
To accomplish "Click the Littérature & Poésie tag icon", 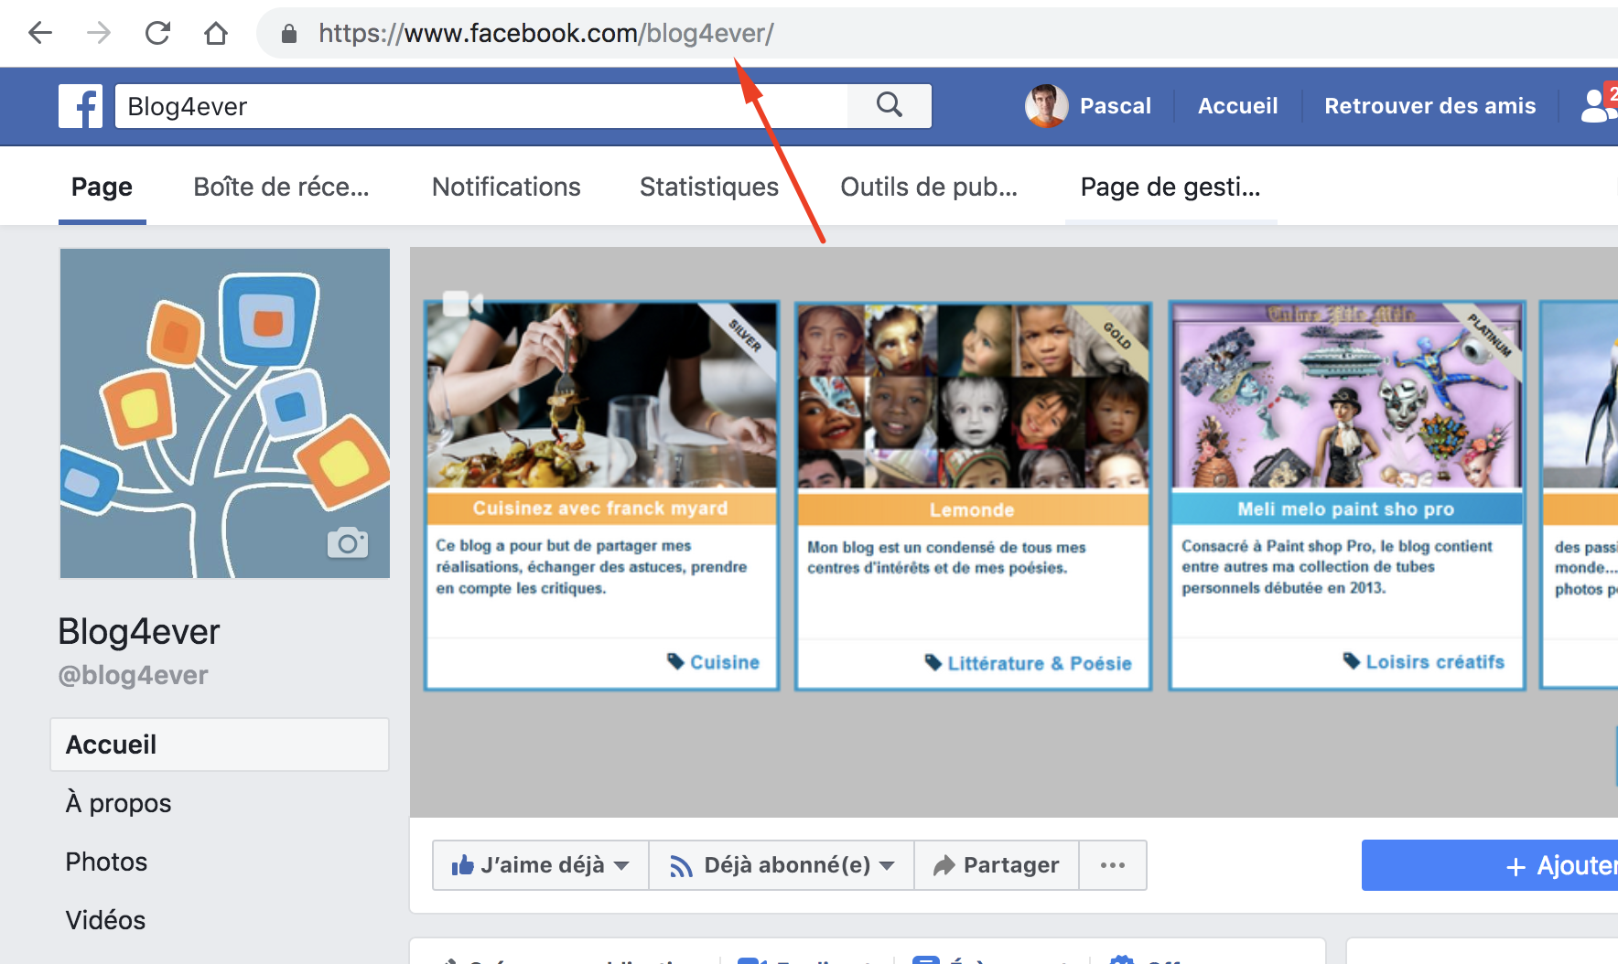I will coord(933,662).
